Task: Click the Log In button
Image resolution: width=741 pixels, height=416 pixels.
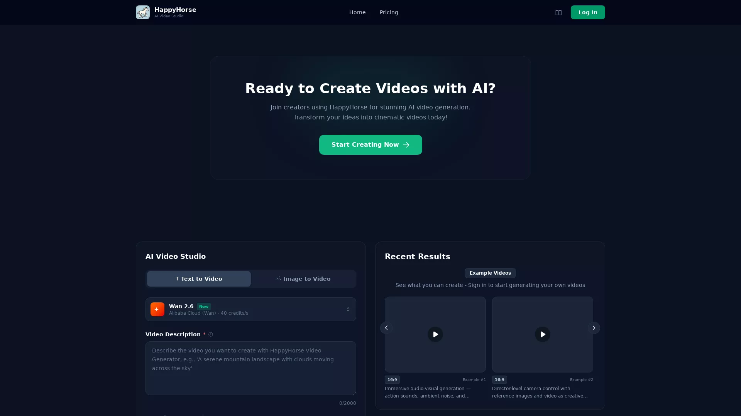Action: [x=587, y=12]
